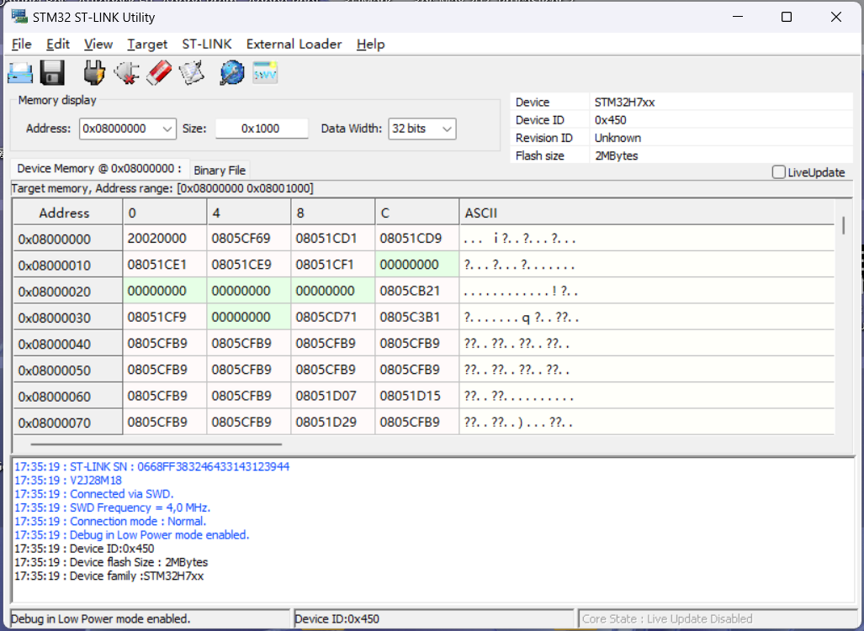864x631 pixels.
Task: Click the Address text field 0x08000000
Action: [x=120, y=129]
